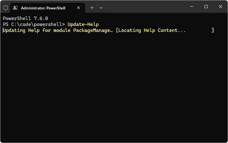The width and height of the screenshot is (228, 143).
Task: Click the PackageManage… module name
Action: 93,30
